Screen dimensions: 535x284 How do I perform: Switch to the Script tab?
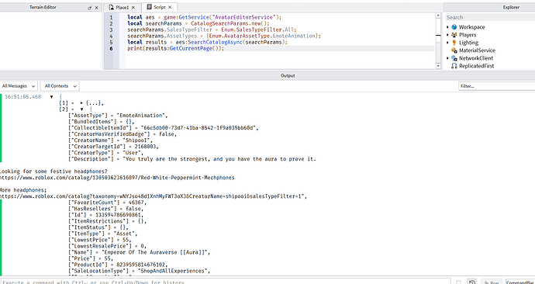(x=160, y=7)
